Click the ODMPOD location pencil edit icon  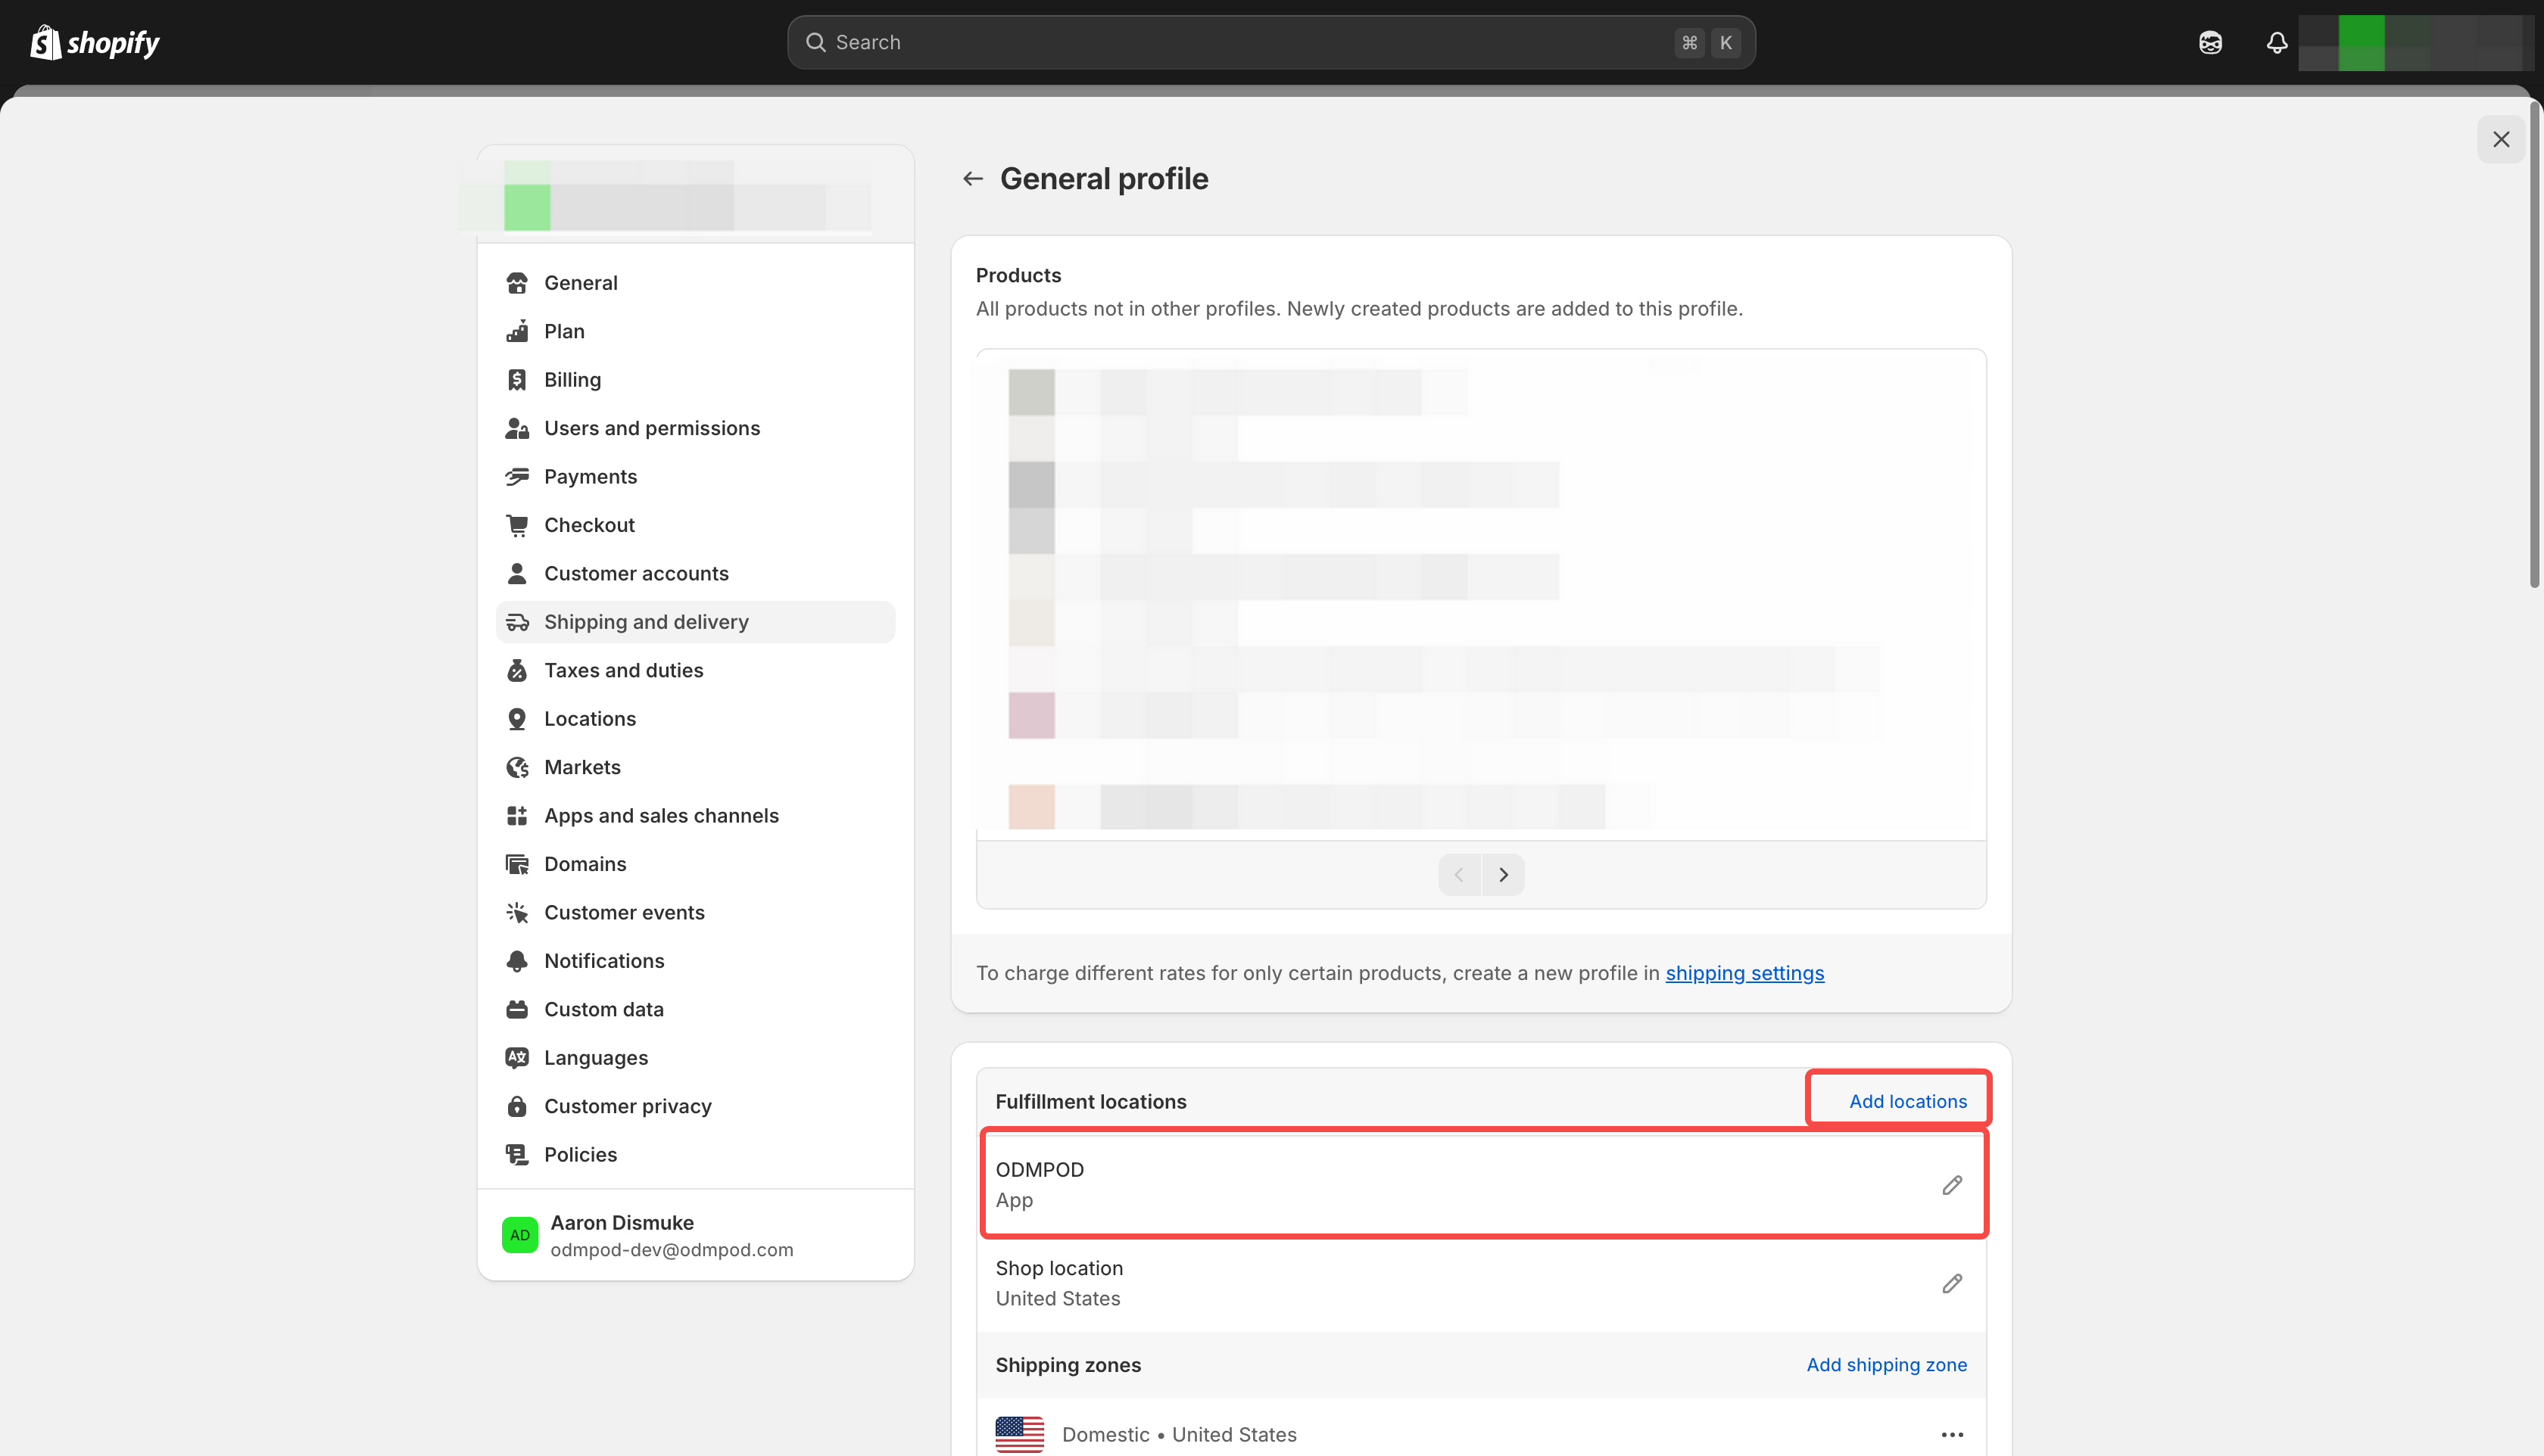click(1952, 1185)
